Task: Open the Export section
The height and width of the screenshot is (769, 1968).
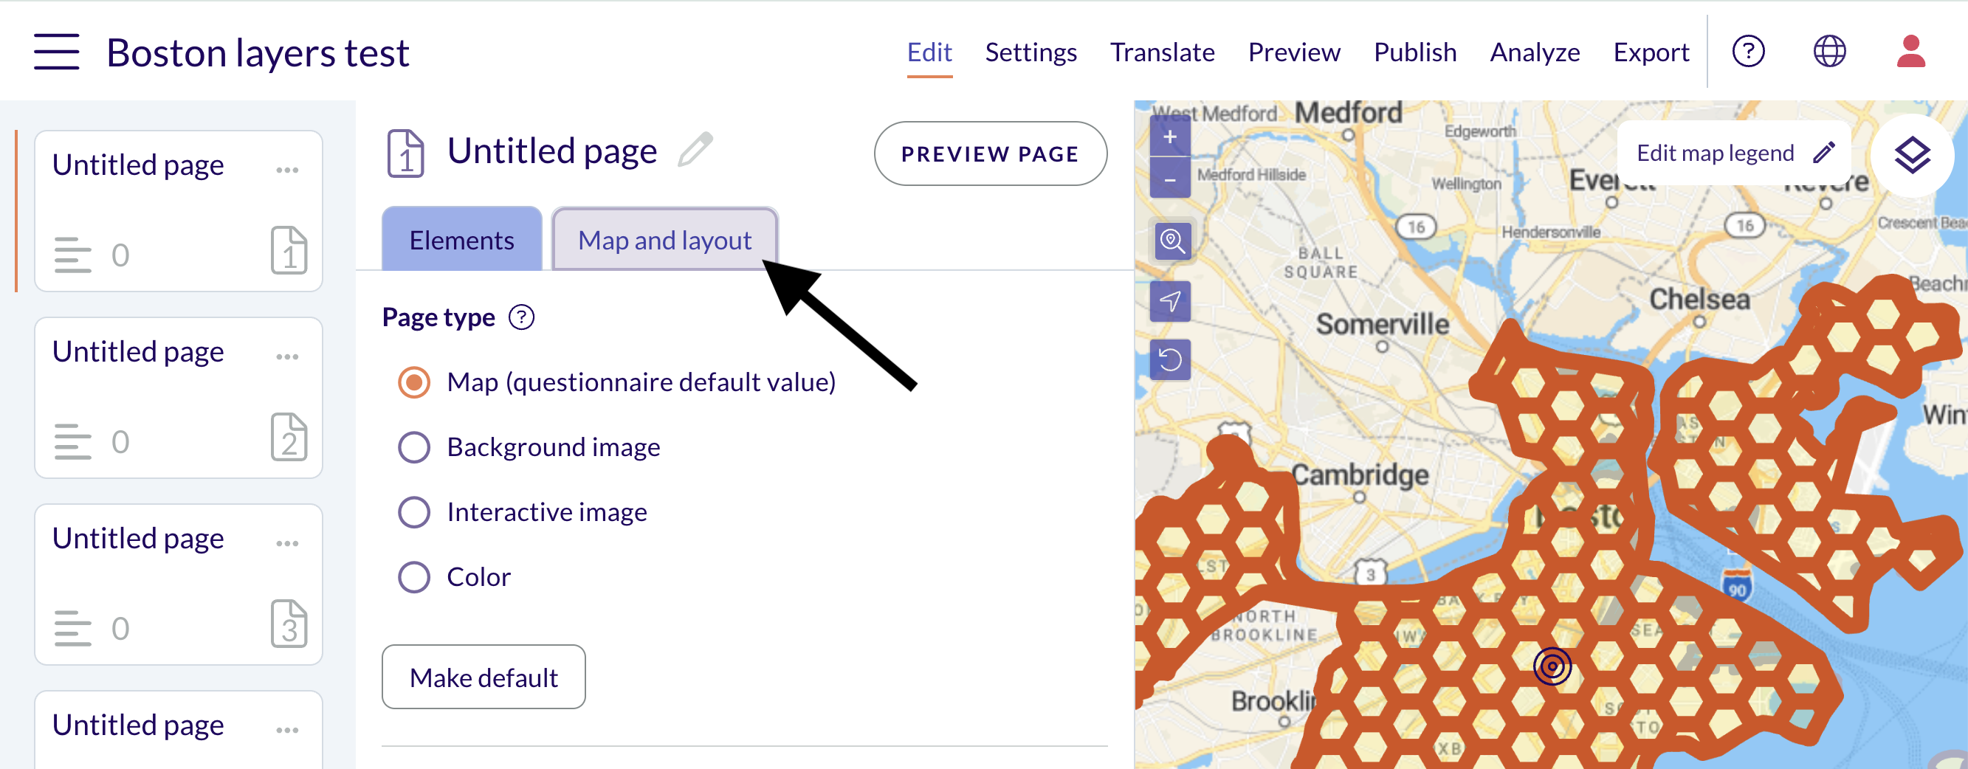Action: 1651,52
